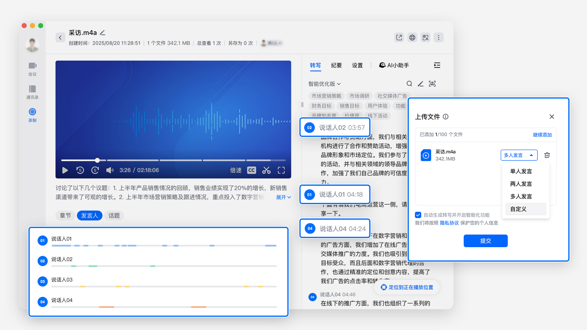The image size is (587, 330).
Task: Click 定位到正在播放位置 button
Action: (407, 287)
